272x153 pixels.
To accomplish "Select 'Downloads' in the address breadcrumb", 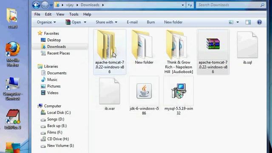I will [x=90, y=5].
